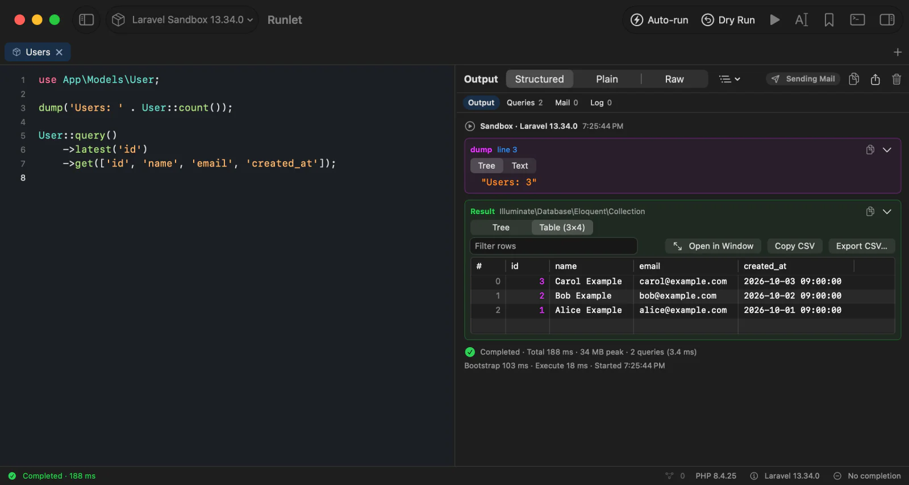Toggle Dry Run mode
The image size is (909, 485).
(x=728, y=20)
